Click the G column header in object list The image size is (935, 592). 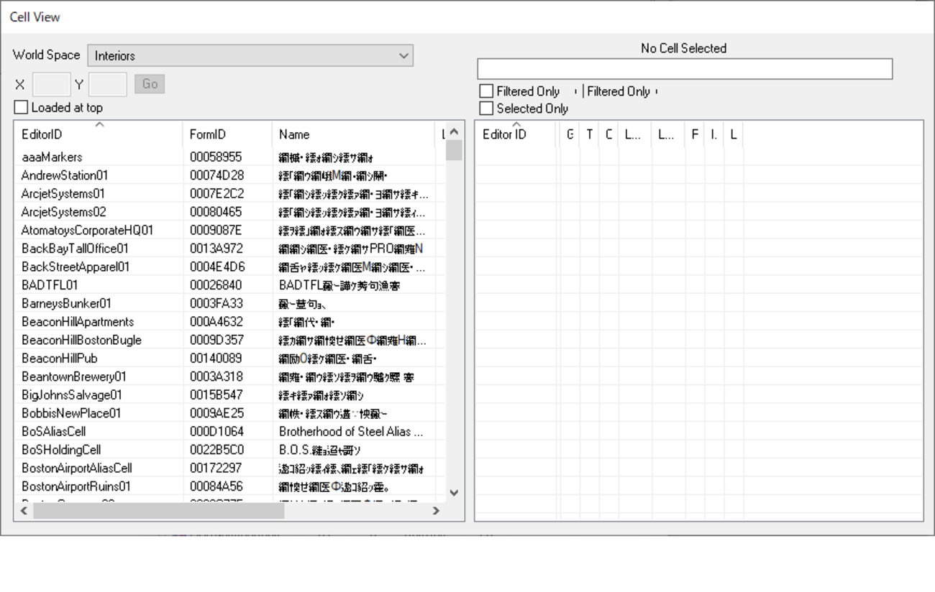pyautogui.click(x=570, y=134)
